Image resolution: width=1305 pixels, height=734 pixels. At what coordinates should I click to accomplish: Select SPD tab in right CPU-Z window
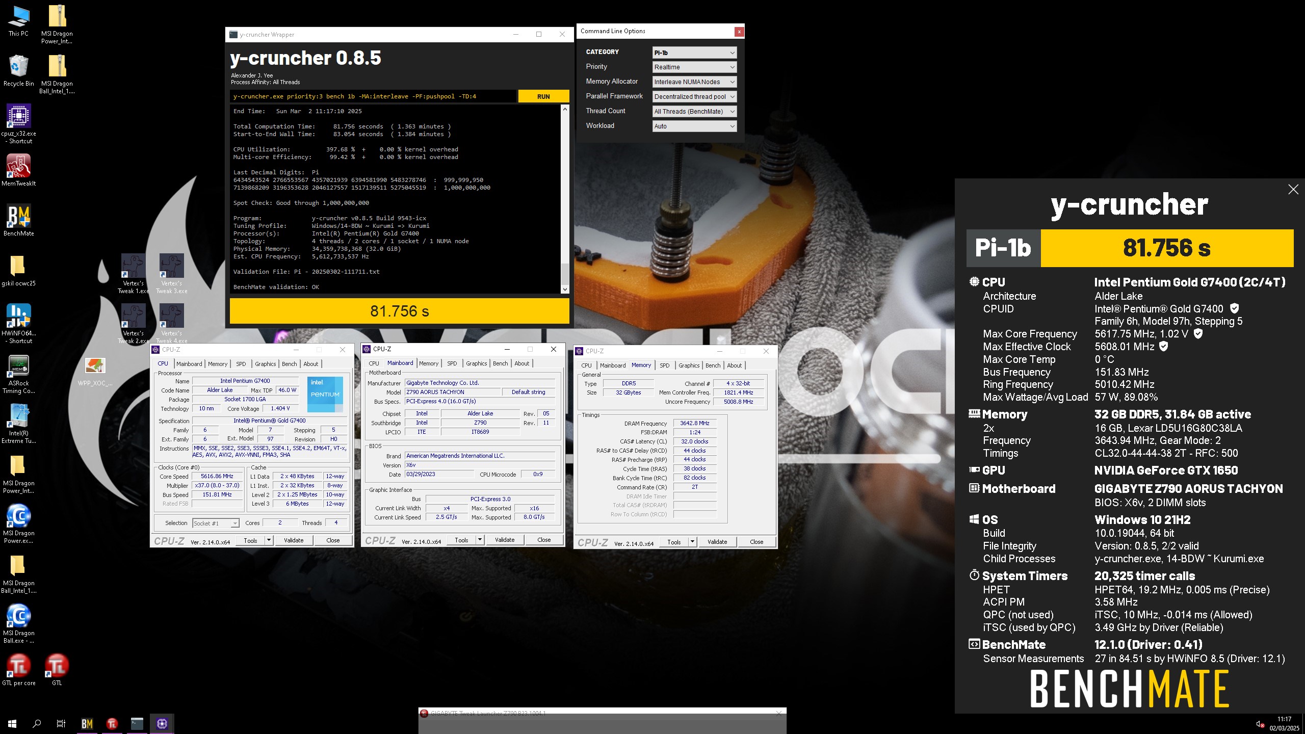[664, 365]
